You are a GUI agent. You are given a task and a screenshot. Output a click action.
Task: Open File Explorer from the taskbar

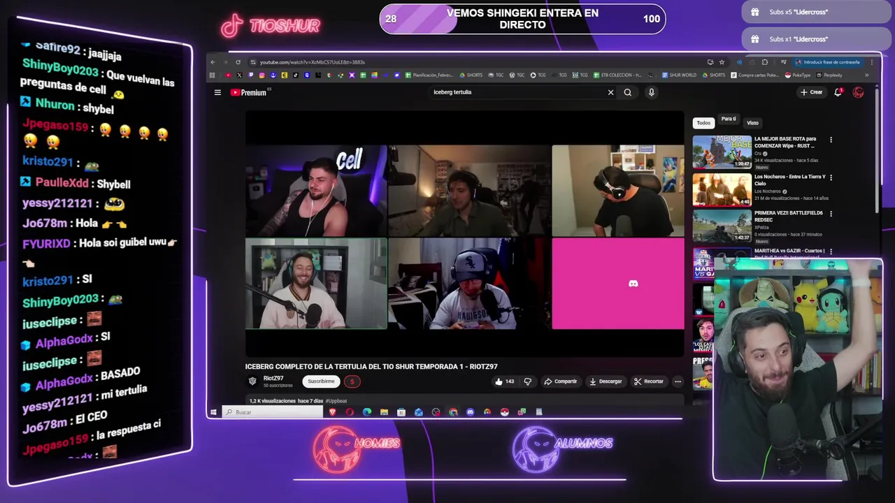tap(384, 412)
